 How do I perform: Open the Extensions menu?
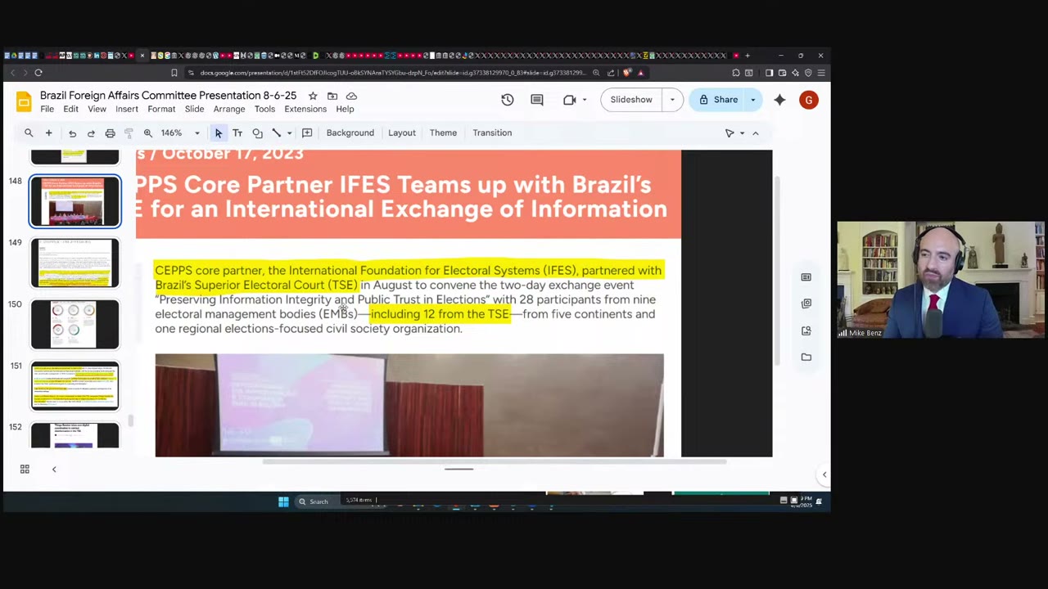(x=305, y=110)
